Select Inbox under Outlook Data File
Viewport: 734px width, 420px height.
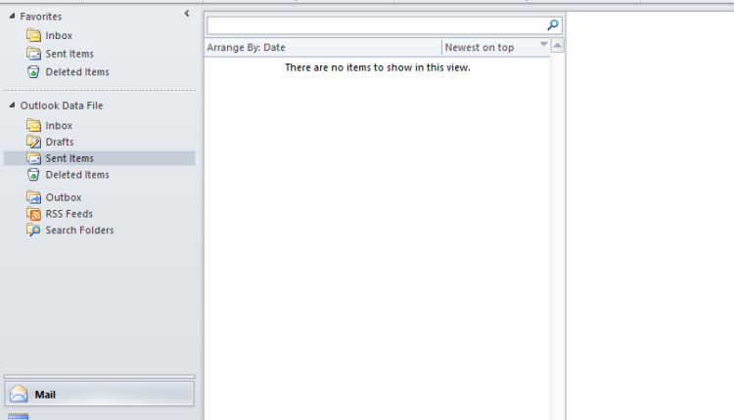pyautogui.click(x=59, y=126)
